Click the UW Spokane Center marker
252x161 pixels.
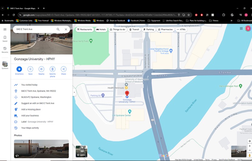click(129, 111)
